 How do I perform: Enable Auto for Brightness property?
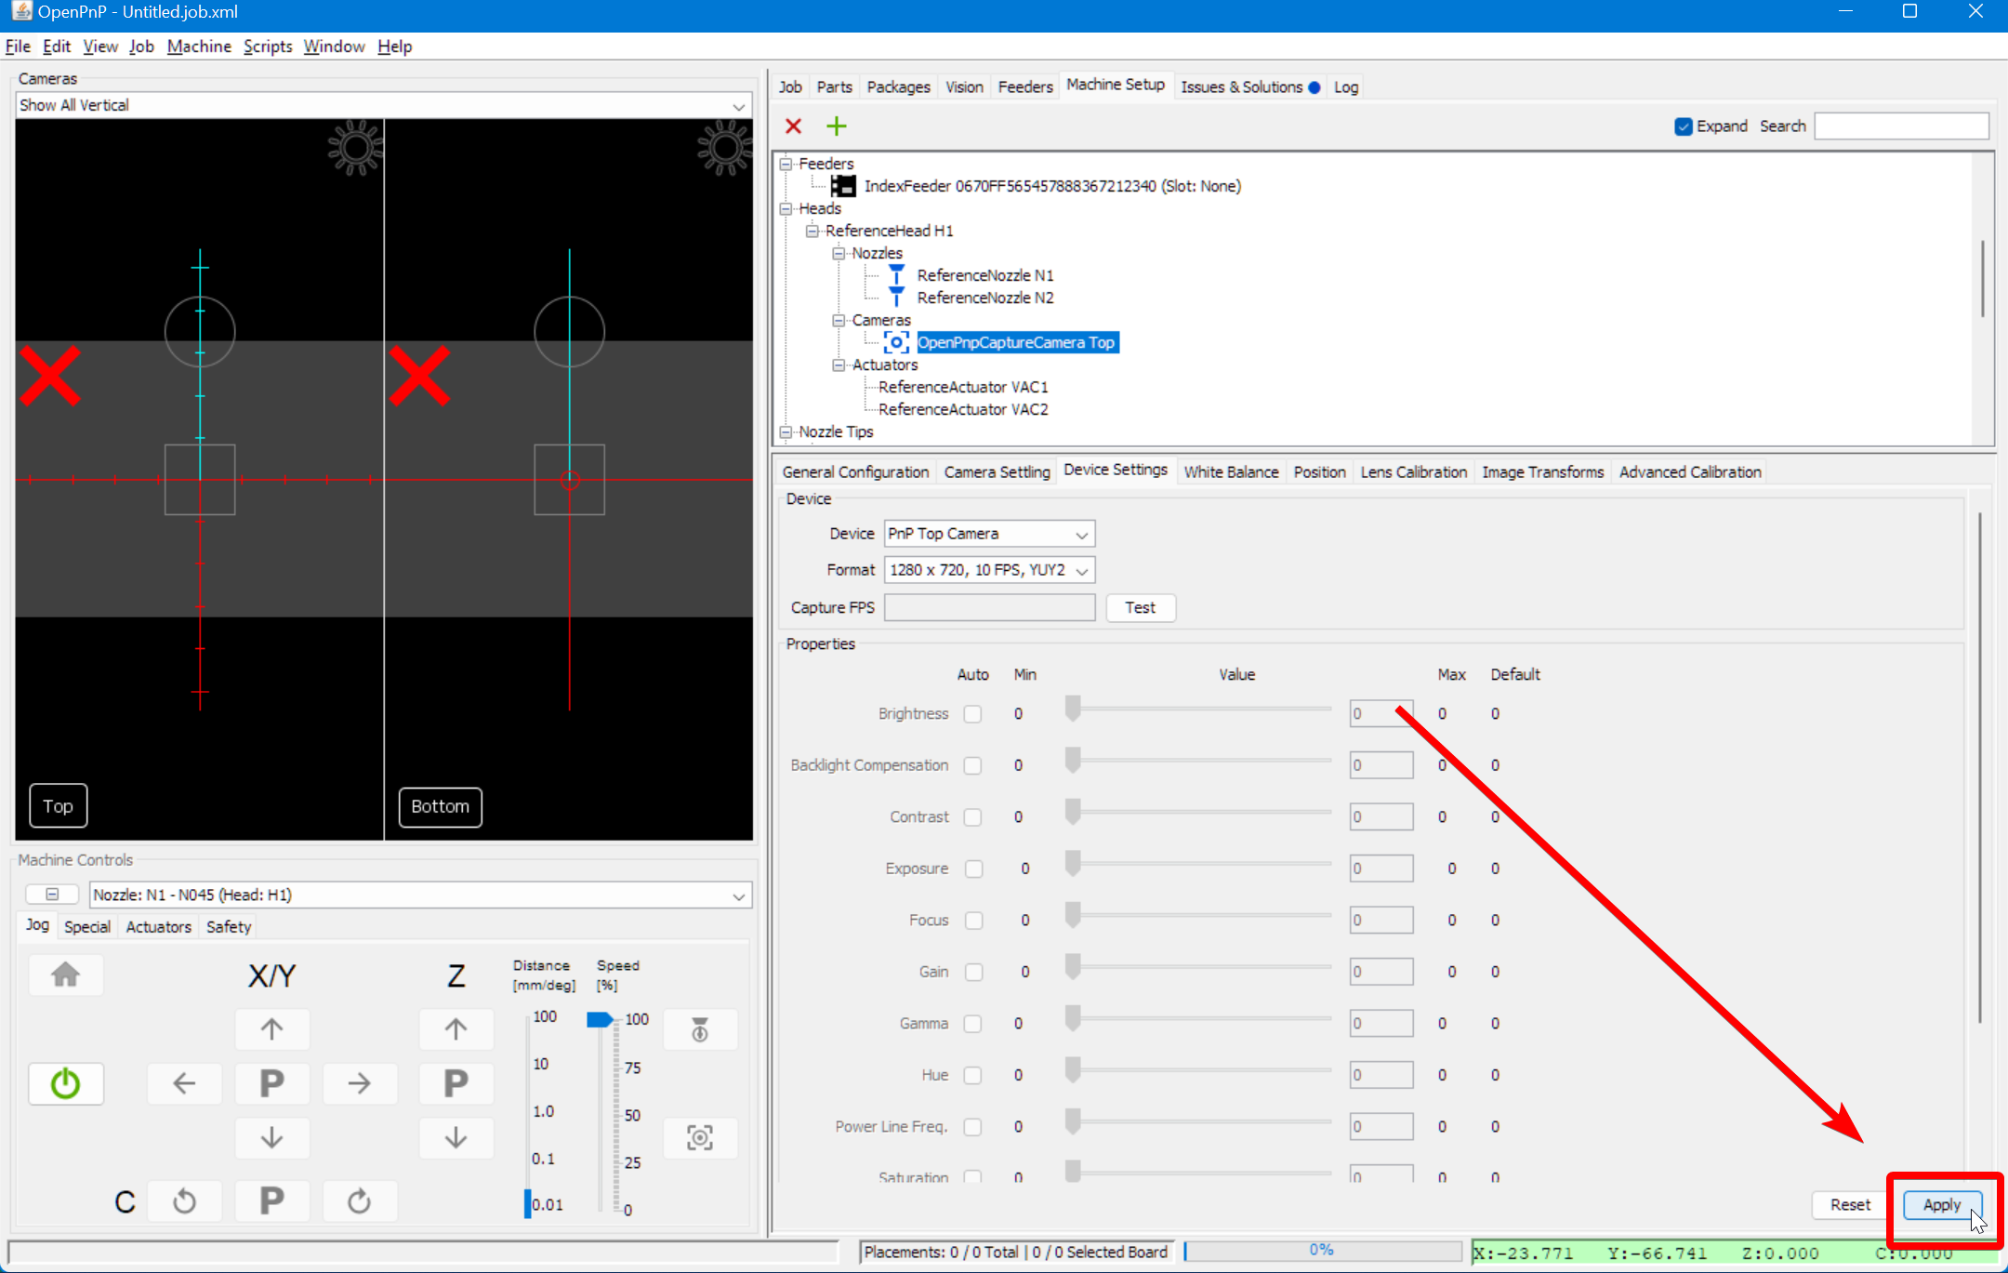tap(972, 713)
